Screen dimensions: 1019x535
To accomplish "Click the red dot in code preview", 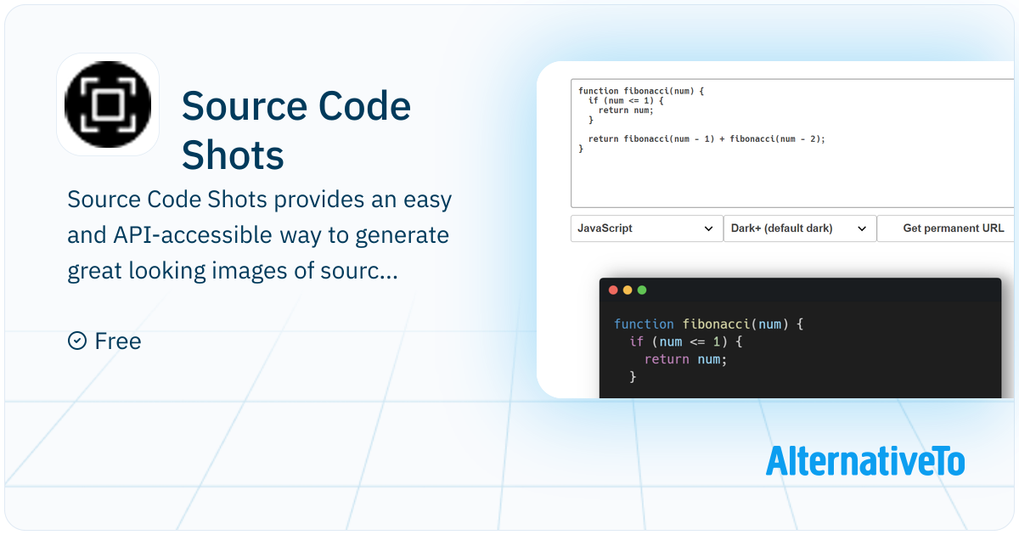I will [x=613, y=290].
